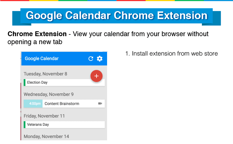Click the green color bar on Election Day
233x144 pixels.
click(x=25, y=83)
